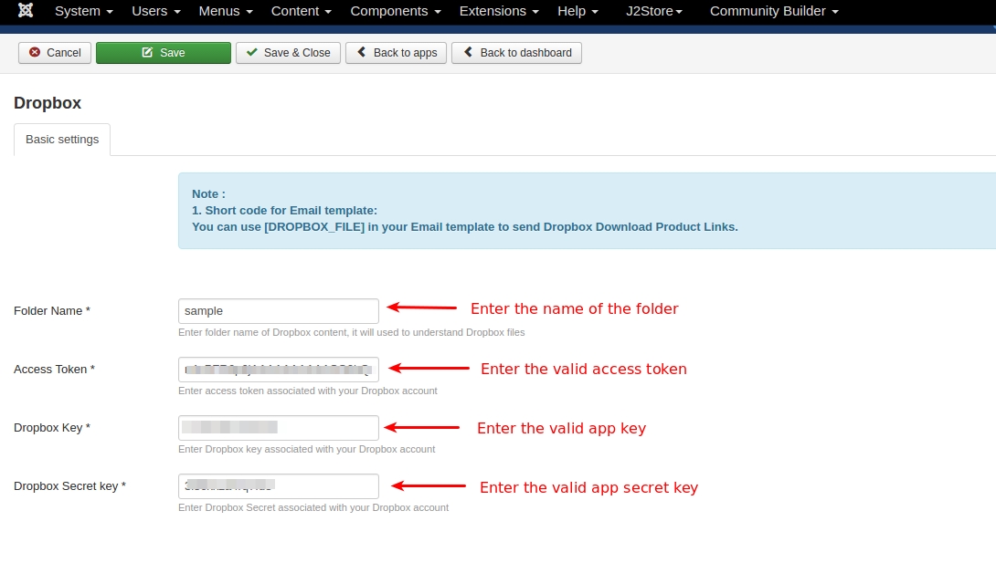Expand the Users dropdown menu
Screen dimensions: 996x563
pos(156,11)
